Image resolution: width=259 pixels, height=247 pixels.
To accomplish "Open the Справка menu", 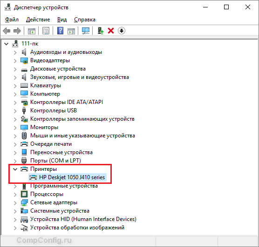I will point(85,19).
